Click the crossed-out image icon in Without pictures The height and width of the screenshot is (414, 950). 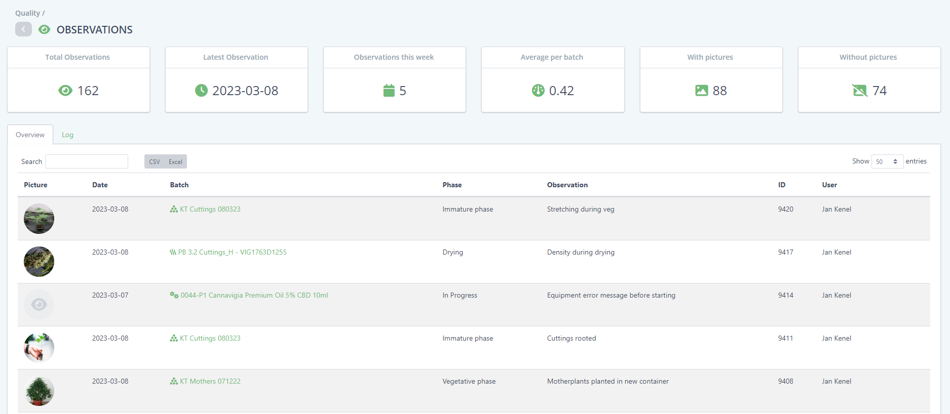(859, 91)
